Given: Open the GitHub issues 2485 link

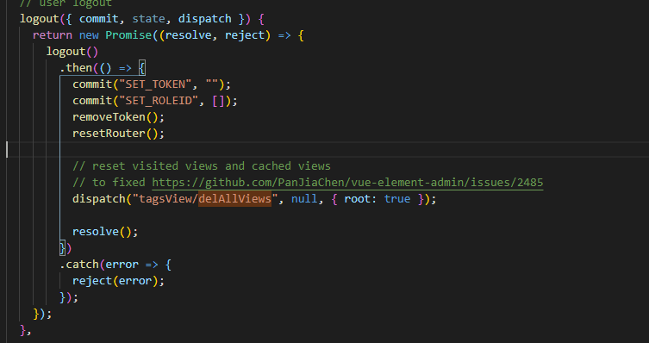Looking at the screenshot, I should pos(347,183).
